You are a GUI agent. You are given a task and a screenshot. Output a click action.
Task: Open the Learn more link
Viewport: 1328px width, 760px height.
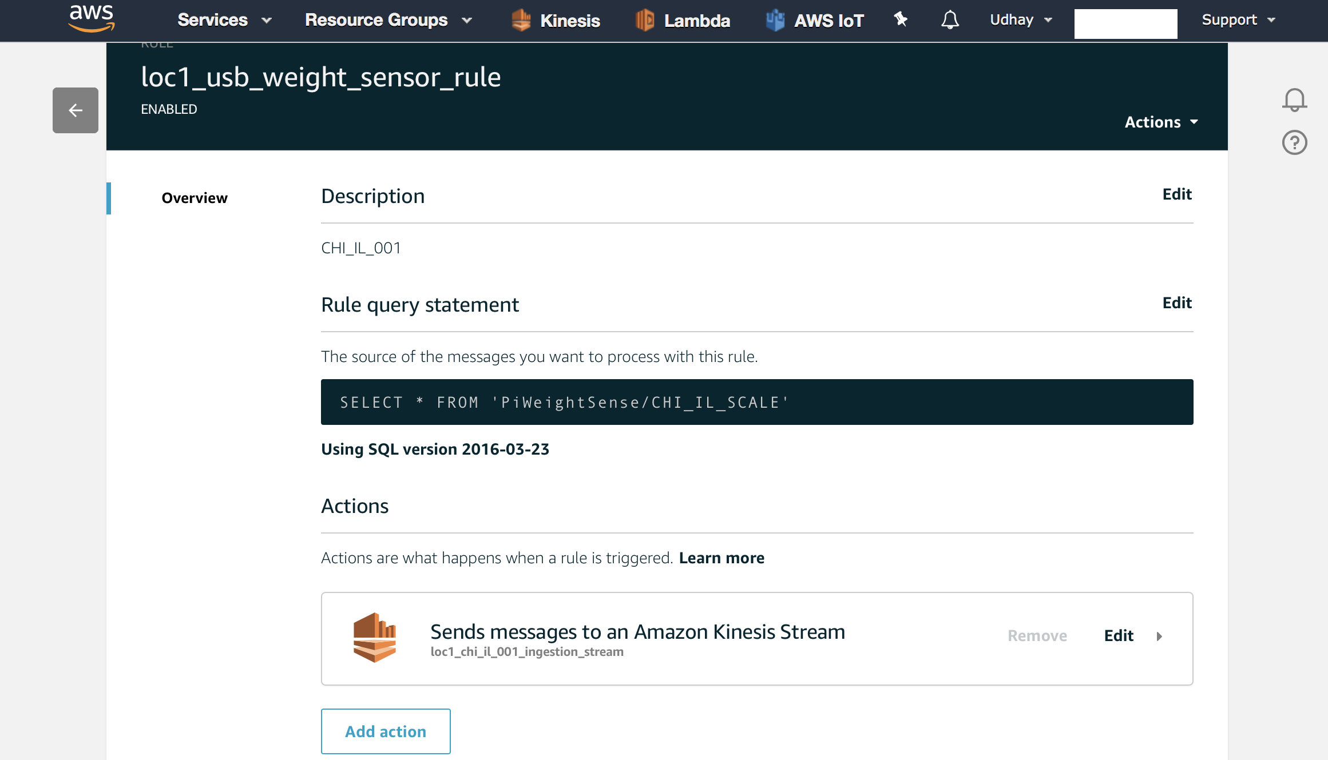coord(722,558)
